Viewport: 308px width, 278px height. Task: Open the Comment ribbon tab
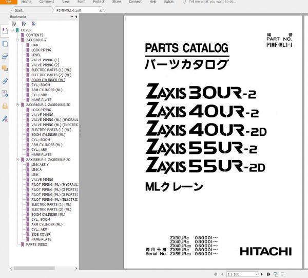pyautogui.click(x=47, y=2)
